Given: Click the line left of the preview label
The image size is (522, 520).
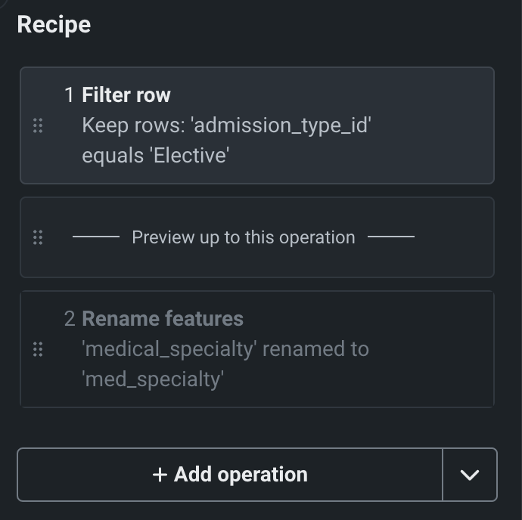Looking at the screenshot, I should [96, 237].
